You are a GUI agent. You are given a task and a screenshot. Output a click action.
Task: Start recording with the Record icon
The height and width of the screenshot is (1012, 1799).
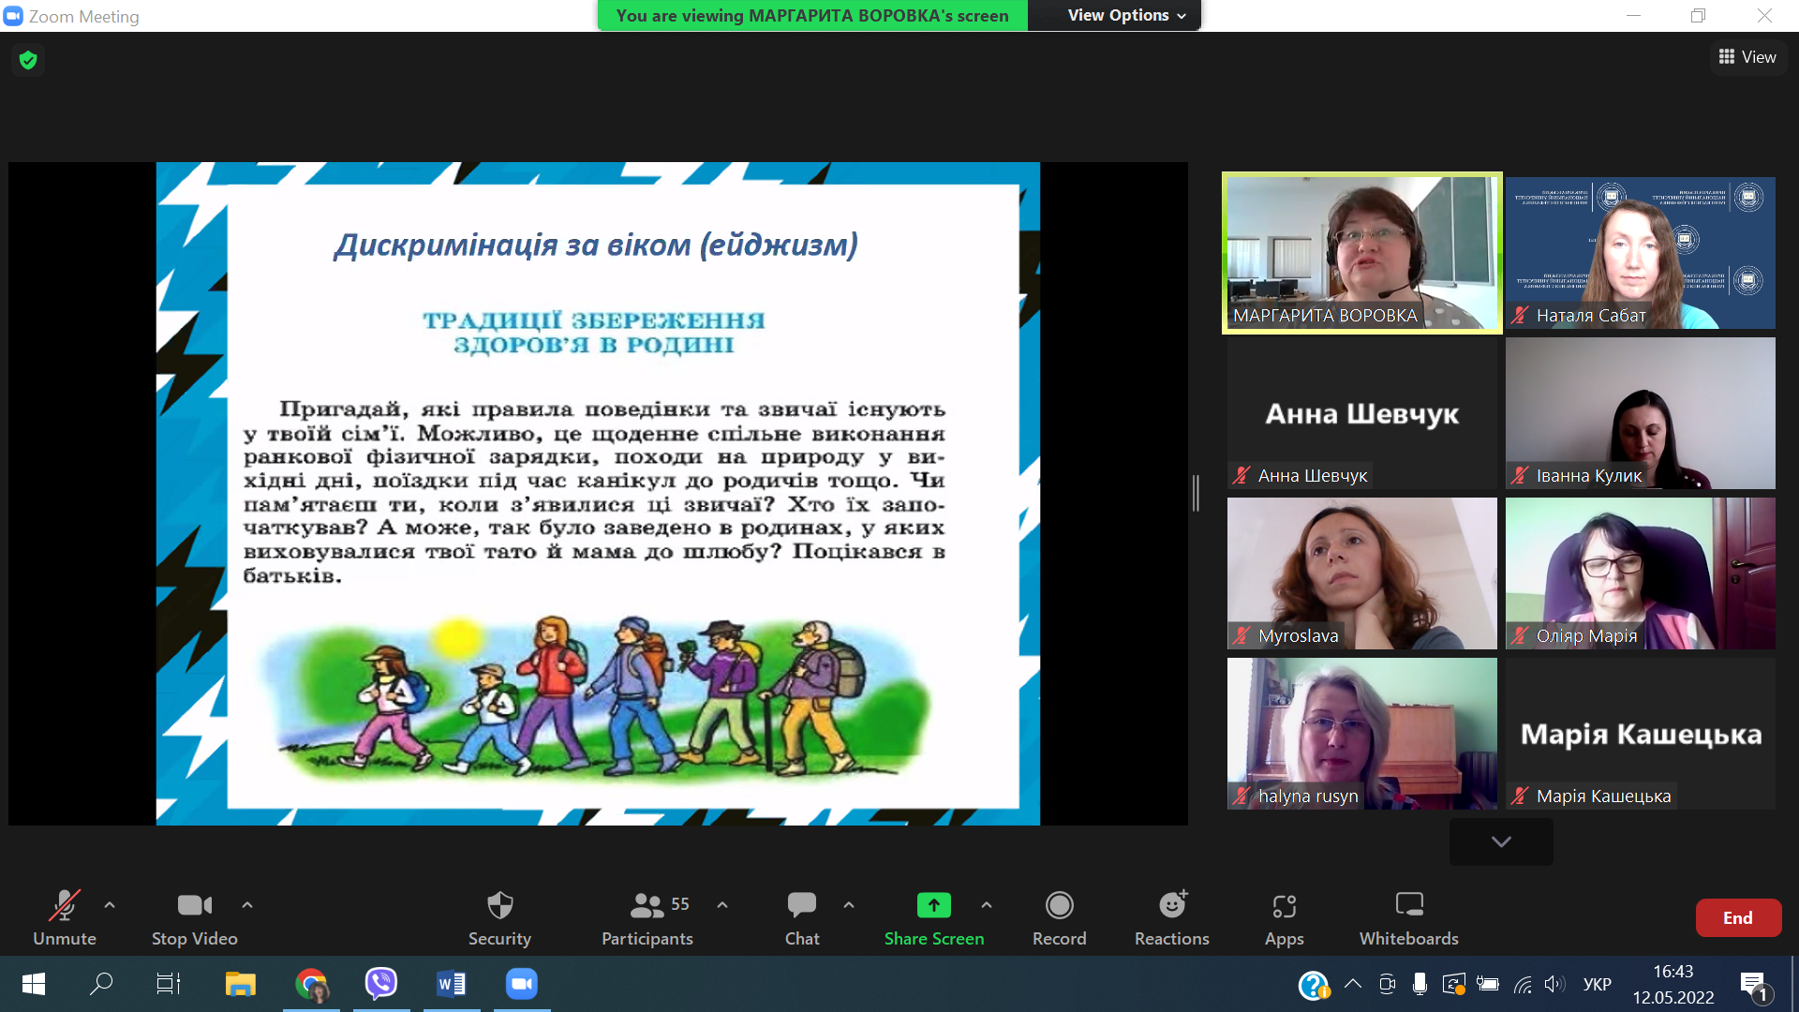(x=1059, y=906)
